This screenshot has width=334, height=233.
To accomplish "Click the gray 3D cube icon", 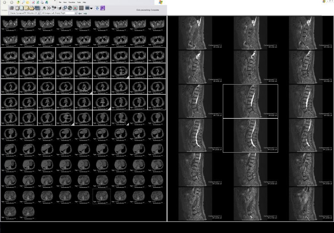I will point(59,8).
